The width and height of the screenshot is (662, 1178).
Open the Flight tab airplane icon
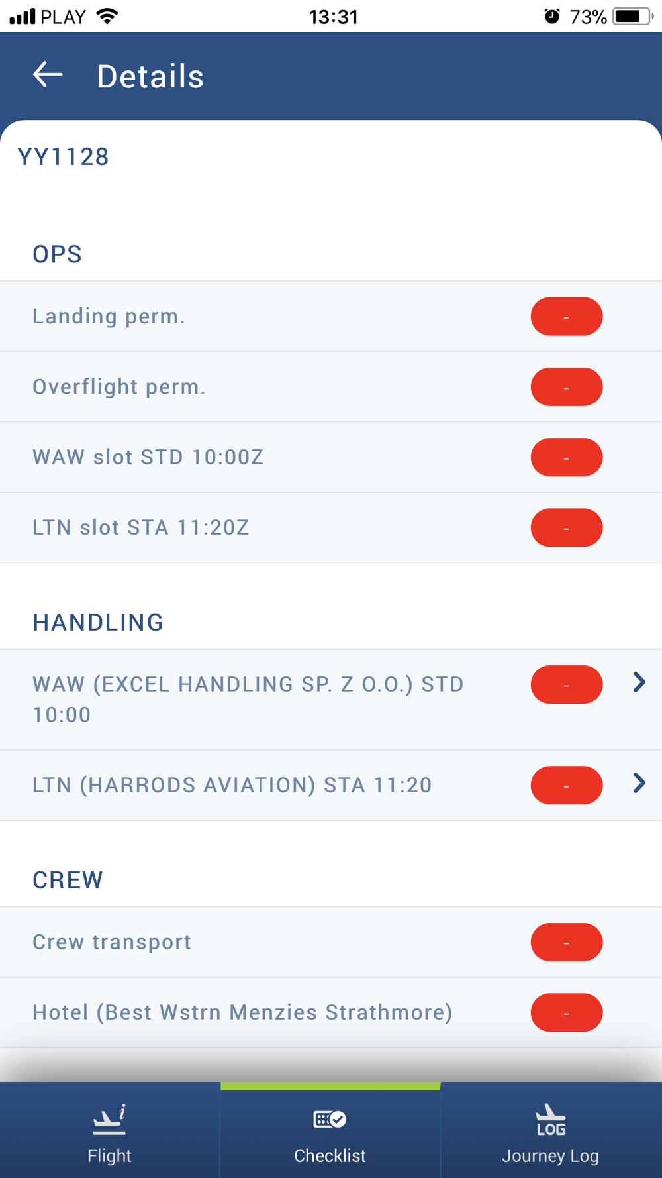click(109, 1120)
